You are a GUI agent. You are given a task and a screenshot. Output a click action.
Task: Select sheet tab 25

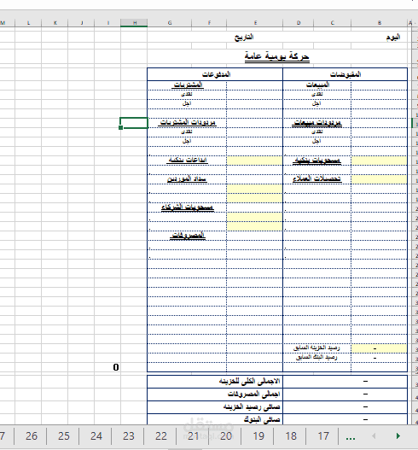click(64, 436)
